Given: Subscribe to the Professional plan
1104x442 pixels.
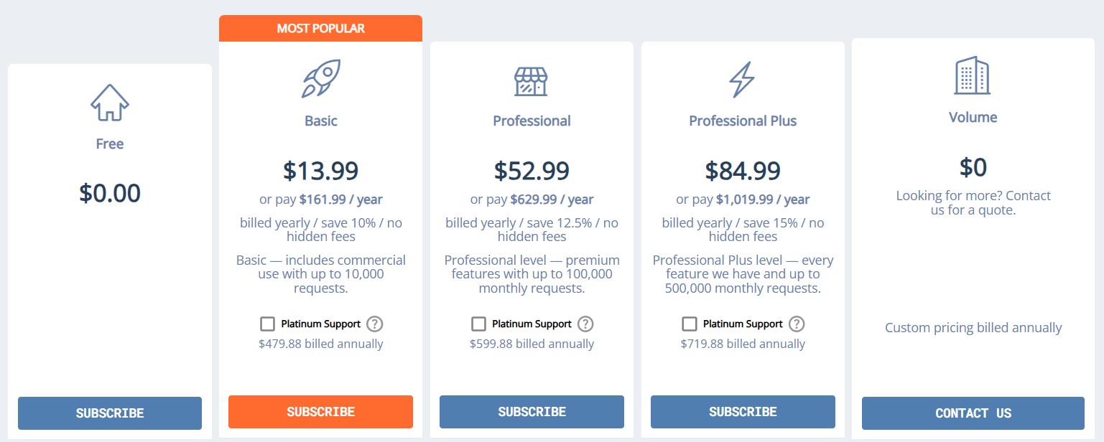Looking at the screenshot, I should (532, 412).
